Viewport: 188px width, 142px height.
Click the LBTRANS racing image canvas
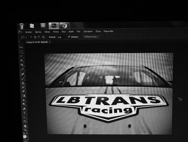pos(109,94)
